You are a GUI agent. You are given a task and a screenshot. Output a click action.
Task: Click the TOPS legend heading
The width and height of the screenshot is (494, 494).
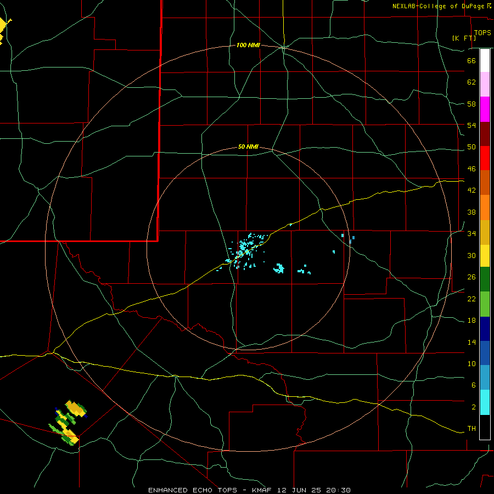coord(482,33)
